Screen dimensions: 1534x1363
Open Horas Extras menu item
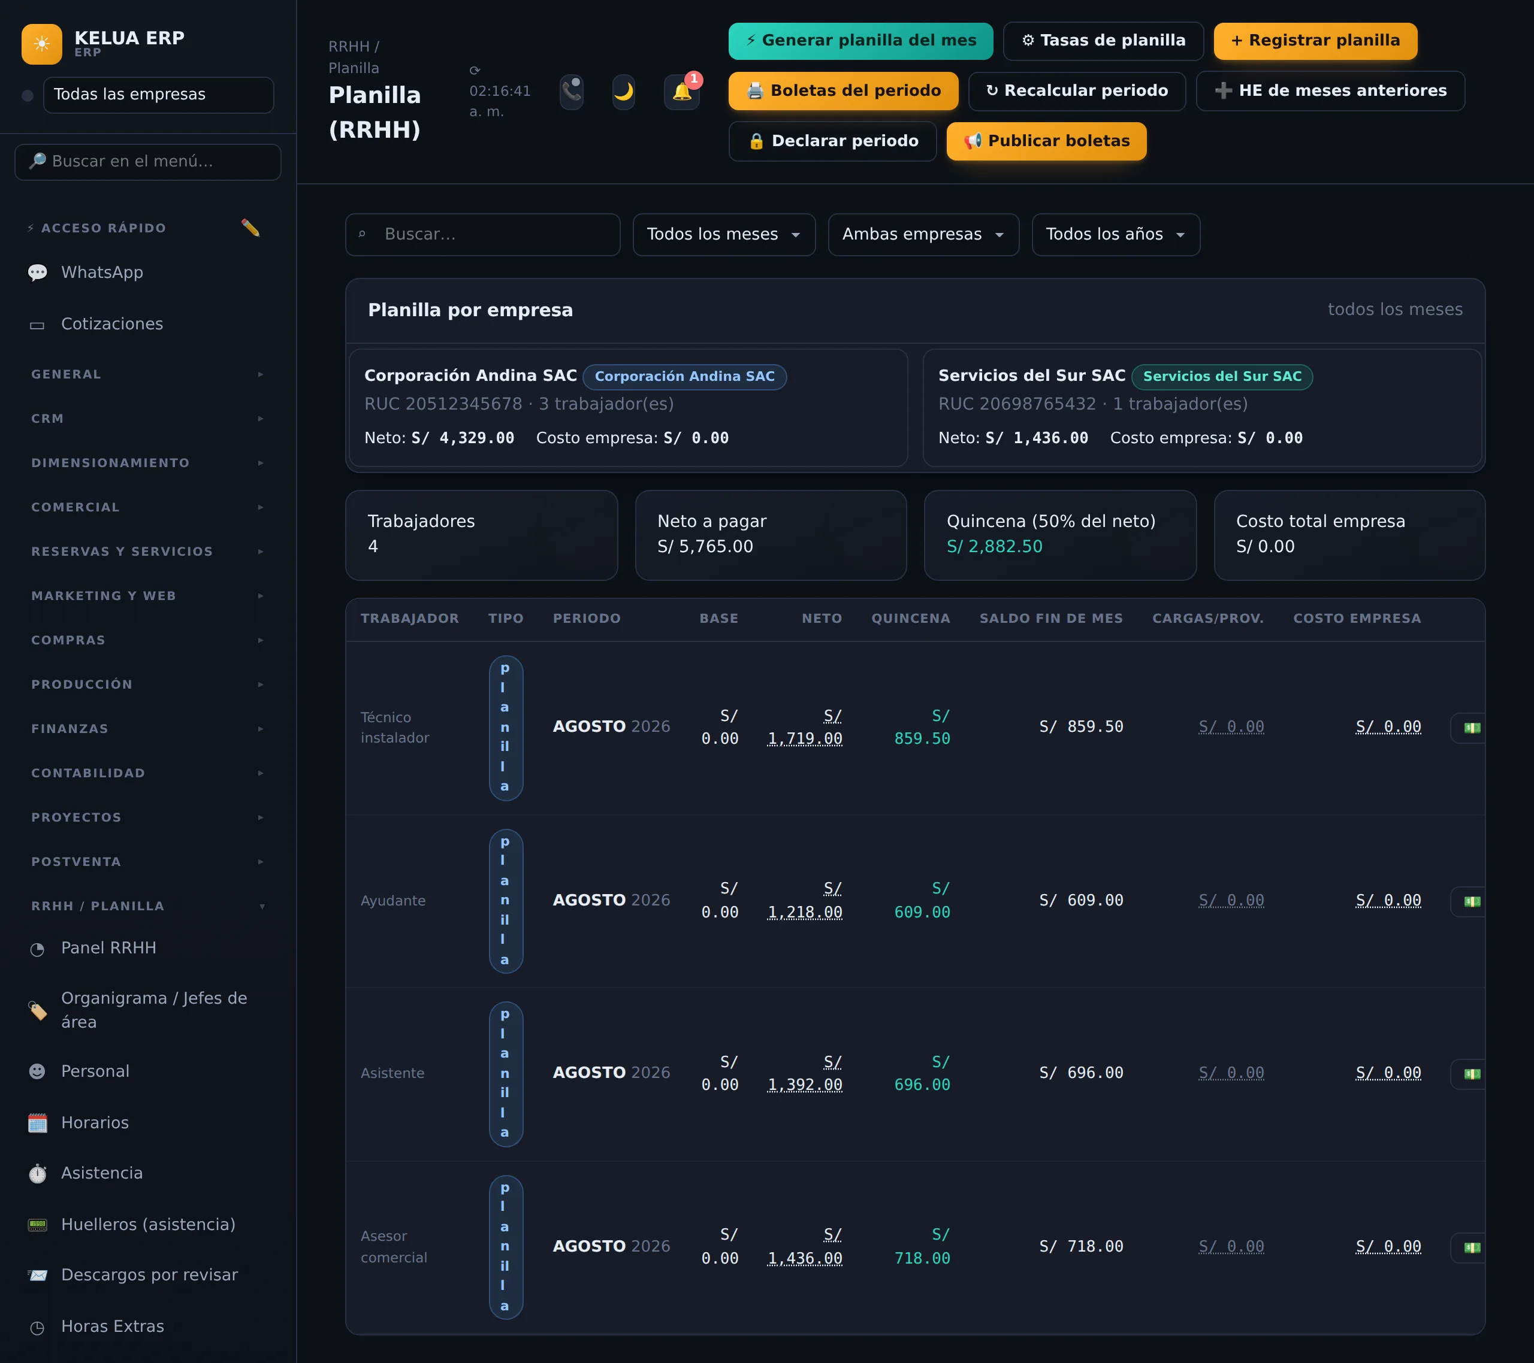[x=147, y=1327]
